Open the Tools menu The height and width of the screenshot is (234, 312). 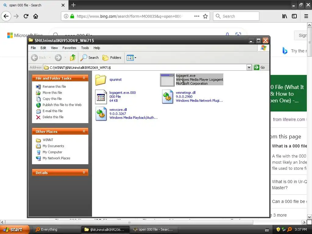click(x=85, y=48)
